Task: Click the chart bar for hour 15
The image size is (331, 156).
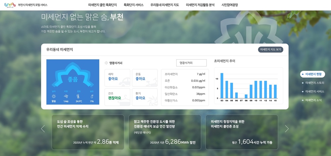Action: [275, 91]
